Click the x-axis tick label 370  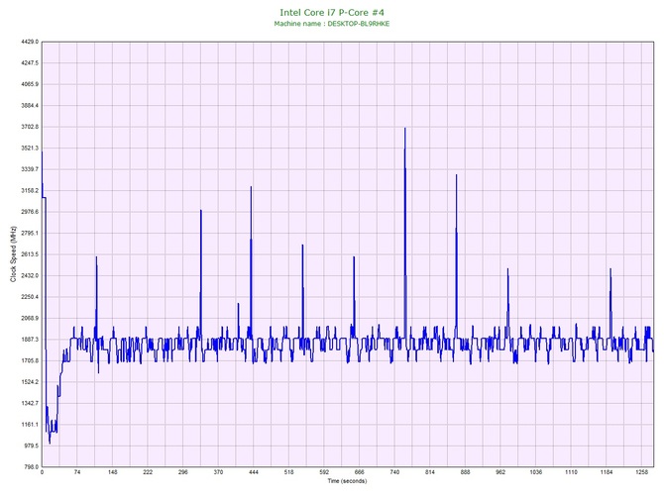click(x=218, y=472)
